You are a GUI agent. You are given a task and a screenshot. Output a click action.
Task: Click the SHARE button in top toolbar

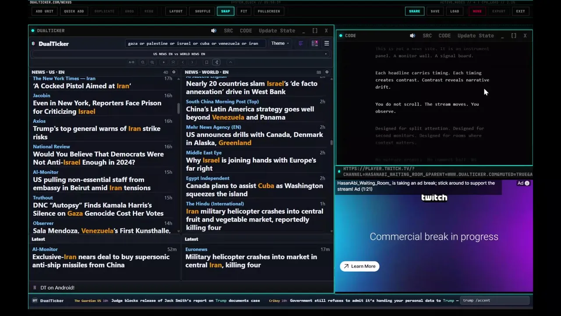point(414,11)
